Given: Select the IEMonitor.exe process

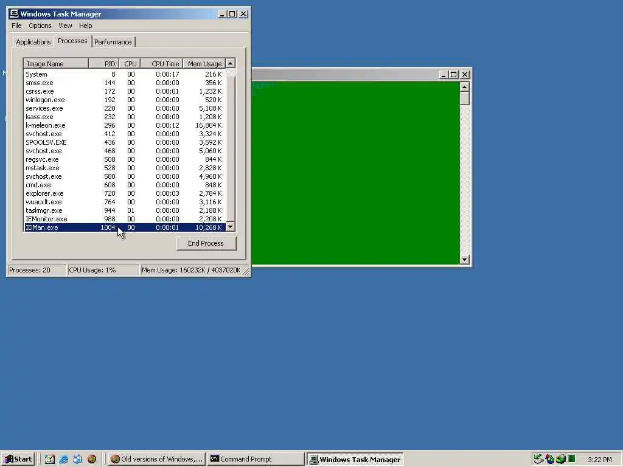Looking at the screenshot, I should tap(124, 219).
